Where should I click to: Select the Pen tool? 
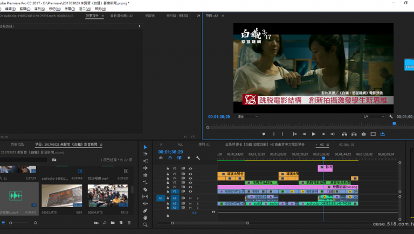pyautogui.click(x=145, y=211)
